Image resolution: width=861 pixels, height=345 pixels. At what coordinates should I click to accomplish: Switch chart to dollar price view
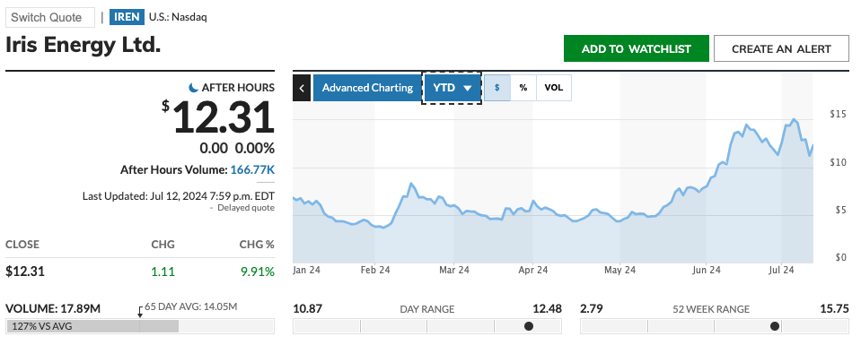(497, 88)
